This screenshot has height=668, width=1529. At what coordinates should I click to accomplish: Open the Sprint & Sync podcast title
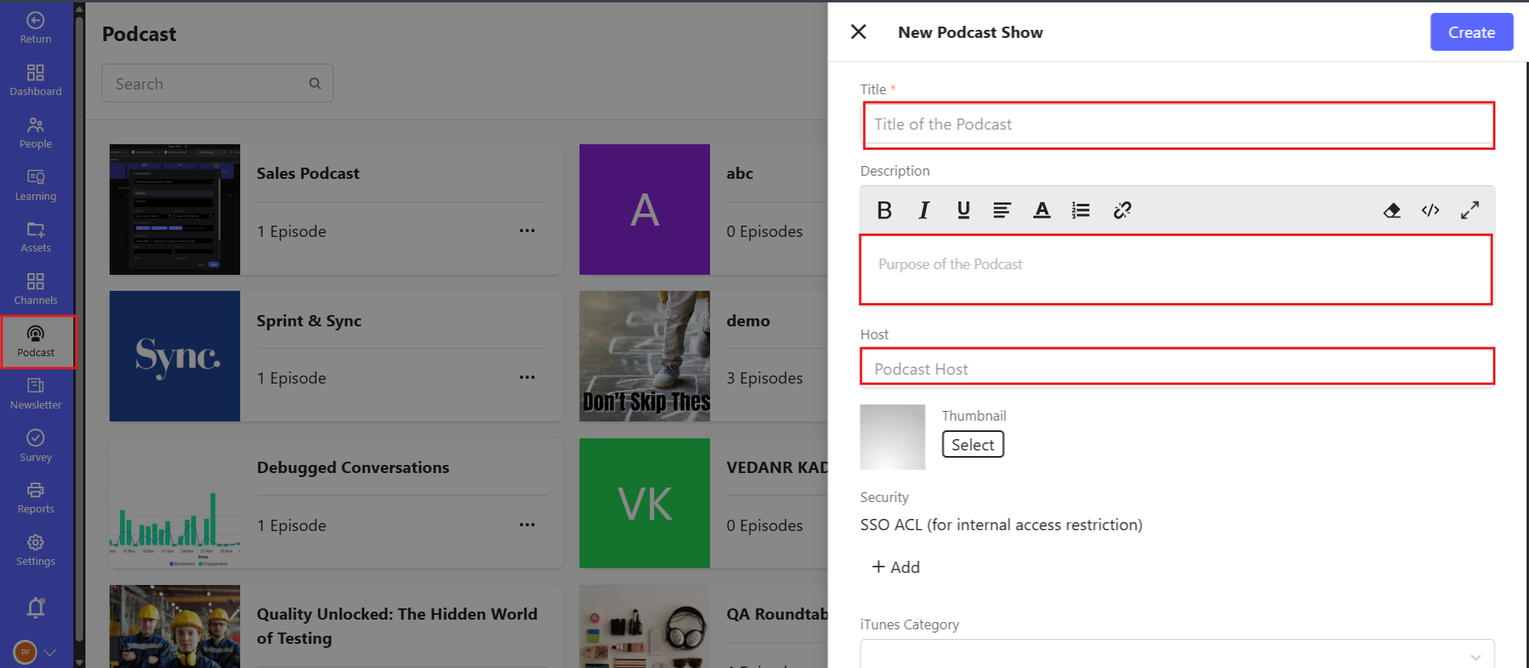(309, 321)
